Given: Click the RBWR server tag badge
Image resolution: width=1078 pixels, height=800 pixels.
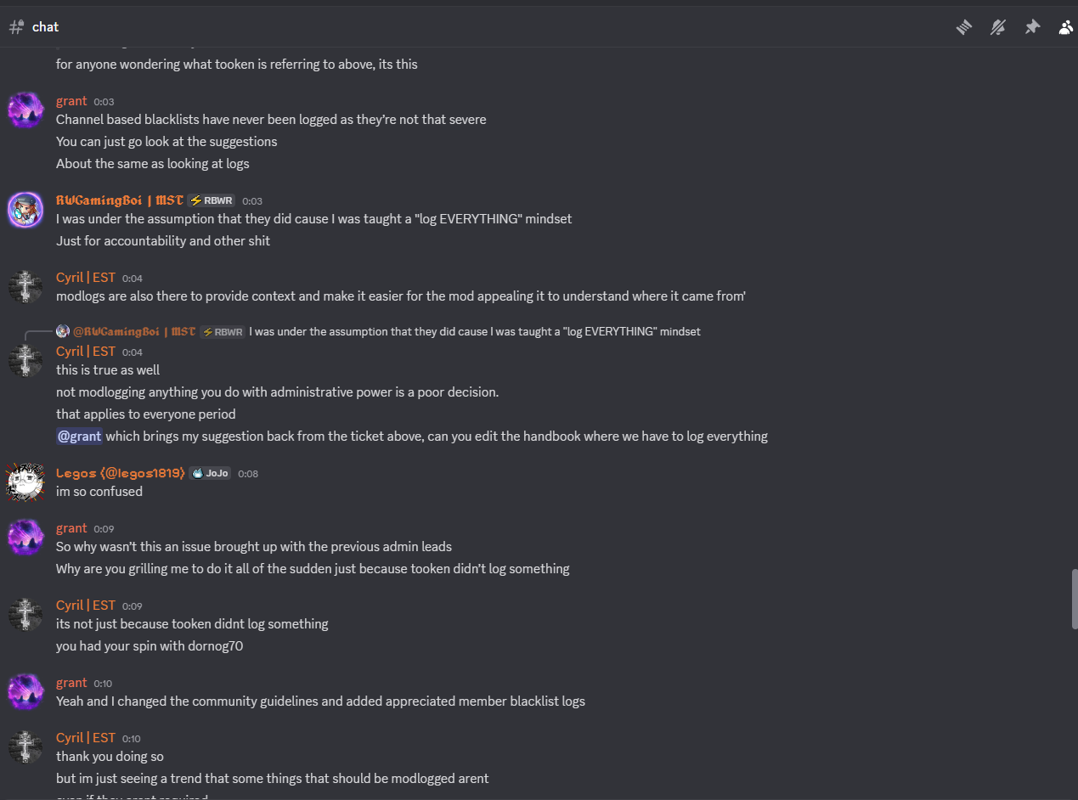Looking at the screenshot, I should (x=212, y=200).
